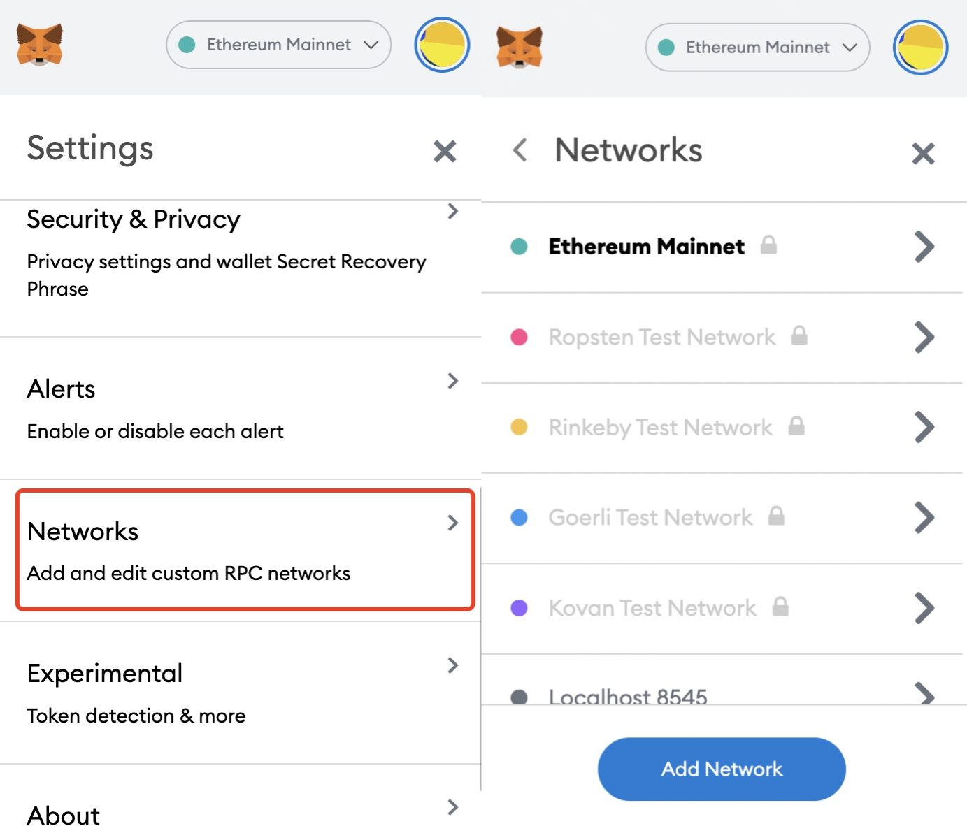This screenshot has width=967, height=826.
Task: Go back using arrow beside Networks title
Action: click(x=520, y=150)
